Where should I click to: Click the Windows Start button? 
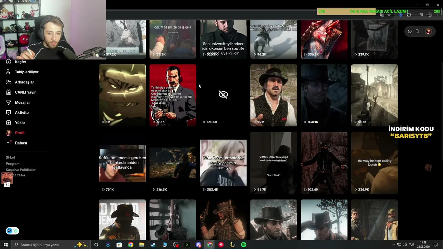point(6,245)
